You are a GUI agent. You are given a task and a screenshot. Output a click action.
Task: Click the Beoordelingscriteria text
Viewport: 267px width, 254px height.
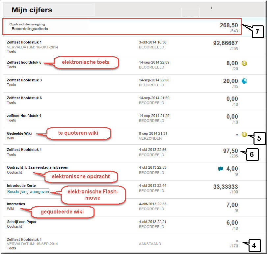(x=30, y=29)
